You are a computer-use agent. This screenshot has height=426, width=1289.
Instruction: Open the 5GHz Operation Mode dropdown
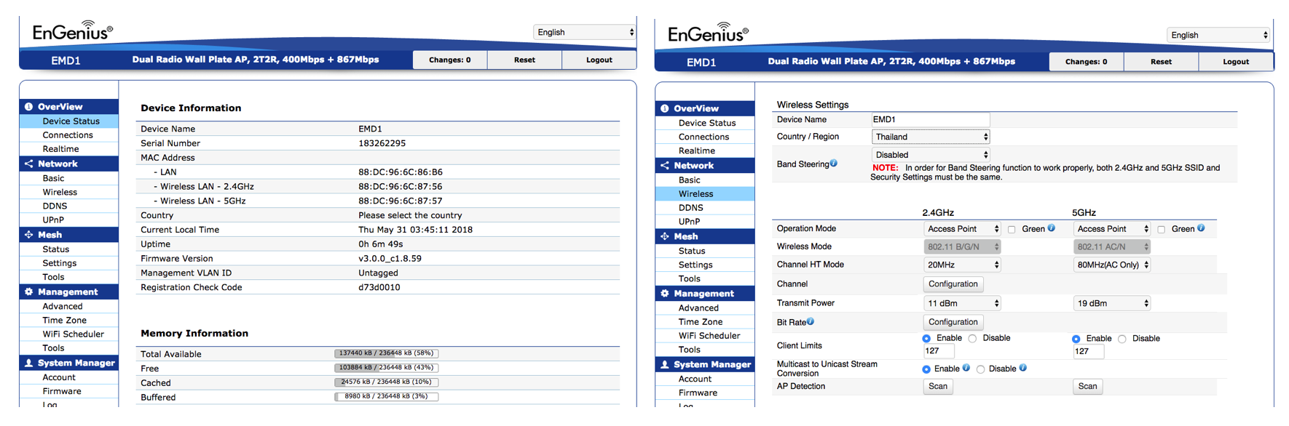(x=1112, y=229)
